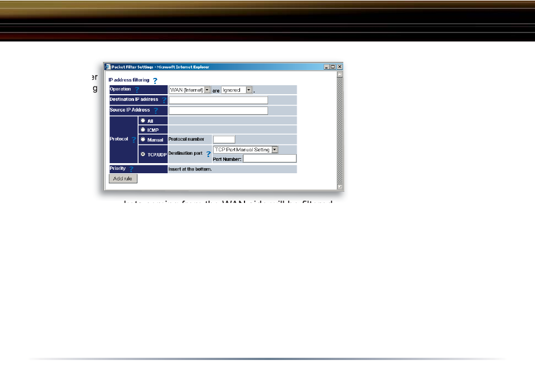Click help icon beside Protocol label

click(133, 140)
